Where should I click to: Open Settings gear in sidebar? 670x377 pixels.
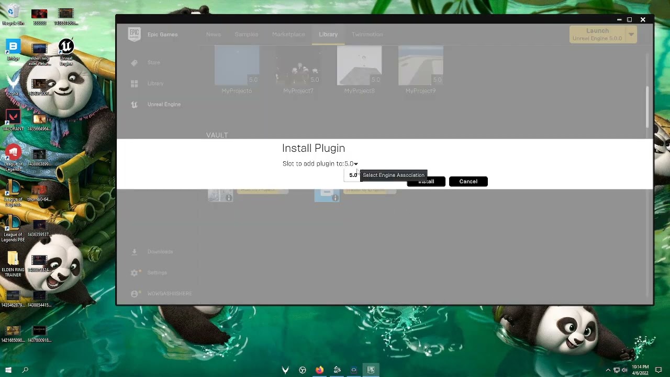135,272
